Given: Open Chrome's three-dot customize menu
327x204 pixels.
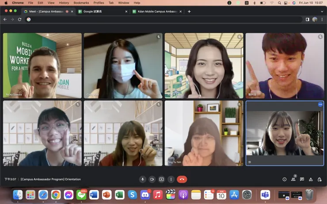Looking at the screenshot, I should [322, 19].
